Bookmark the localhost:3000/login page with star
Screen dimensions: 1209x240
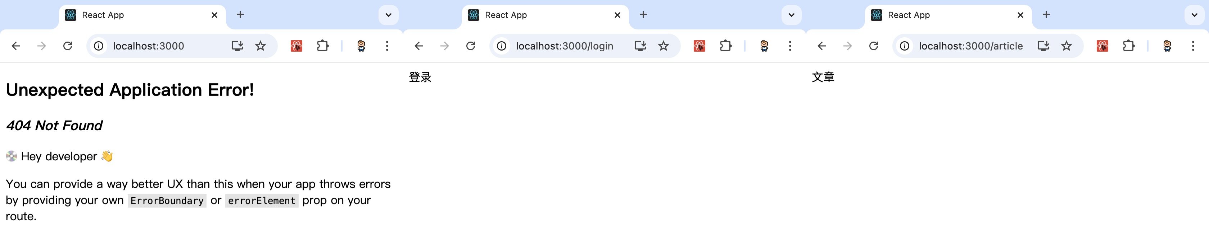[x=663, y=46]
